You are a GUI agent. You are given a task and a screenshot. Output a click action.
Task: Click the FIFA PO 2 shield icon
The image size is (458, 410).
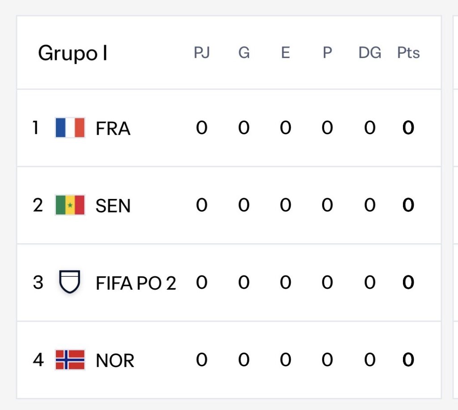click(70, 282)
